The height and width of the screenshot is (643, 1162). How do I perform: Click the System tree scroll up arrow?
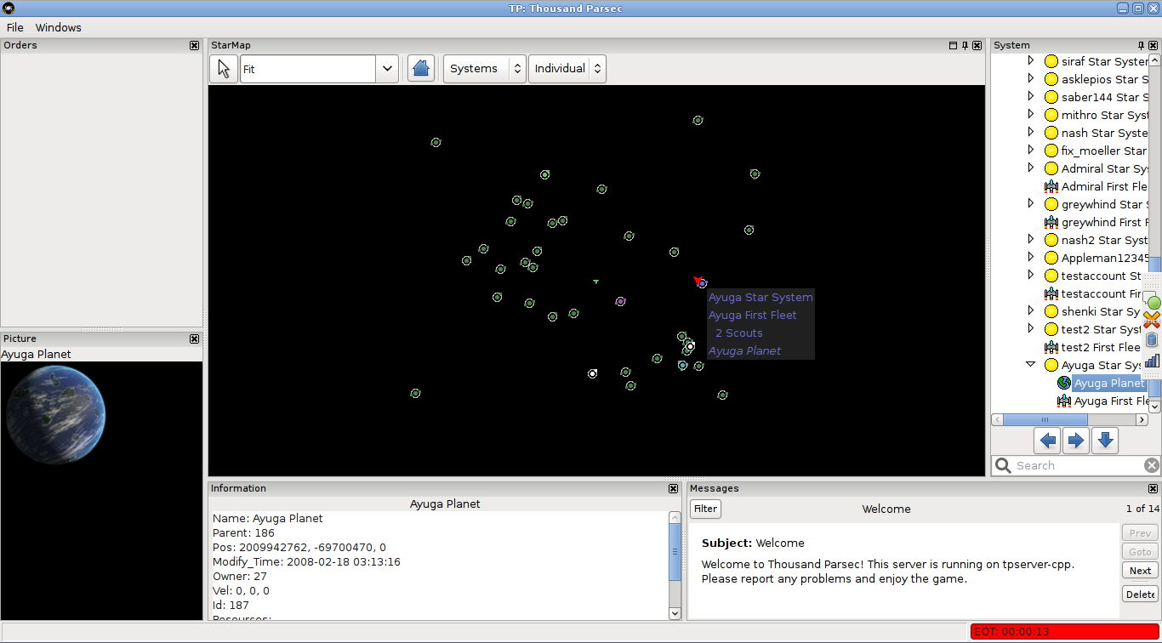pos(1154,60)
